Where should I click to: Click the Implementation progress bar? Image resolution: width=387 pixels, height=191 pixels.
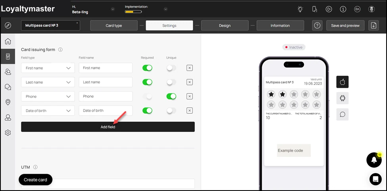tap(133, 12)
